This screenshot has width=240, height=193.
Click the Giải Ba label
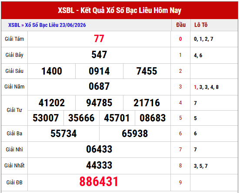click(x=14, y=134)
